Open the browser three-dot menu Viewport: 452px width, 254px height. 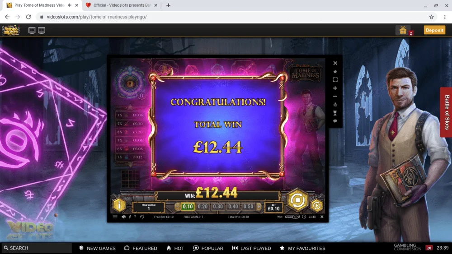click(x=445, y=17)
